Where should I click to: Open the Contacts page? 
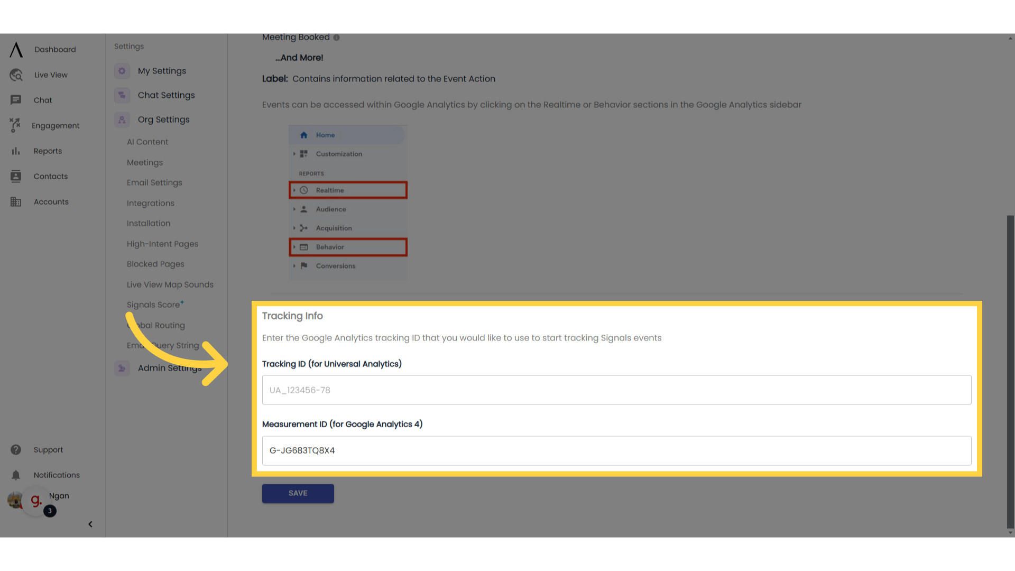pos(51,177)
